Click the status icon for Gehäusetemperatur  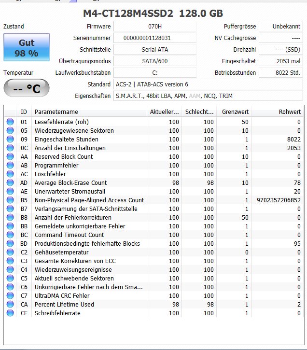[10, 252]
